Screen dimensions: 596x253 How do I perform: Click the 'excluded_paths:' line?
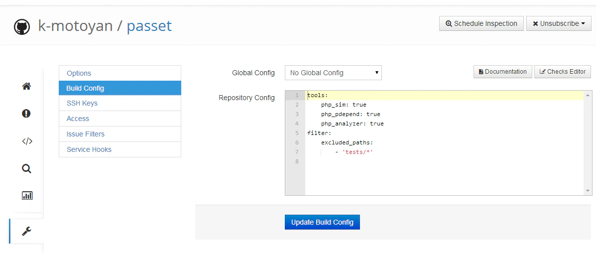[x=347, y=142]
